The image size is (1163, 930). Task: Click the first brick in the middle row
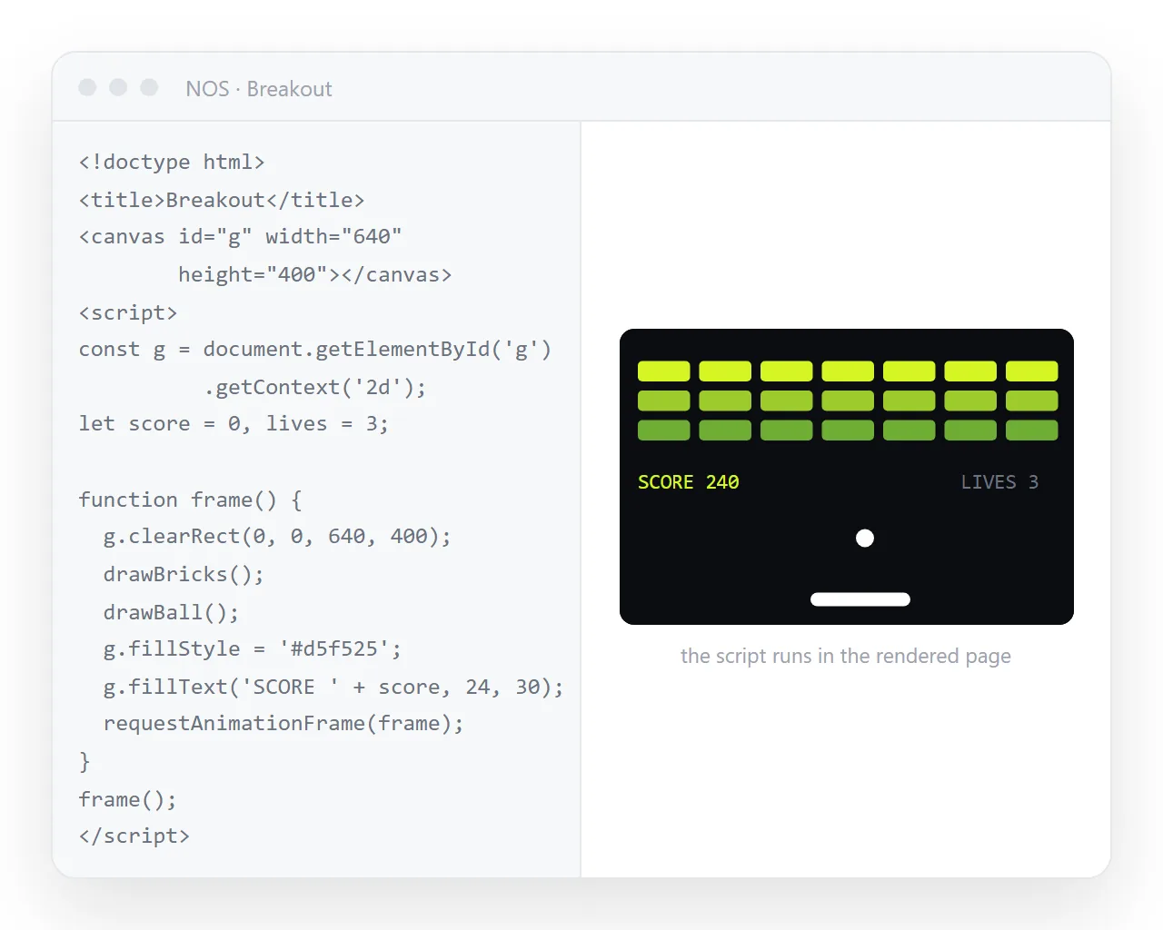(x=664, y=401)
